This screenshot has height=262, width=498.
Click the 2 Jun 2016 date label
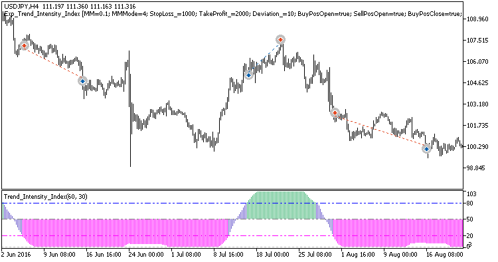tap(16, 255)
